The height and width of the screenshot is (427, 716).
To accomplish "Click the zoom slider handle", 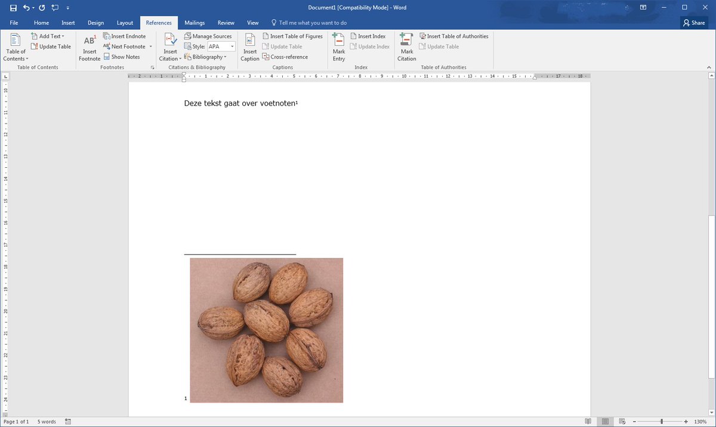I will pos(662,422).
